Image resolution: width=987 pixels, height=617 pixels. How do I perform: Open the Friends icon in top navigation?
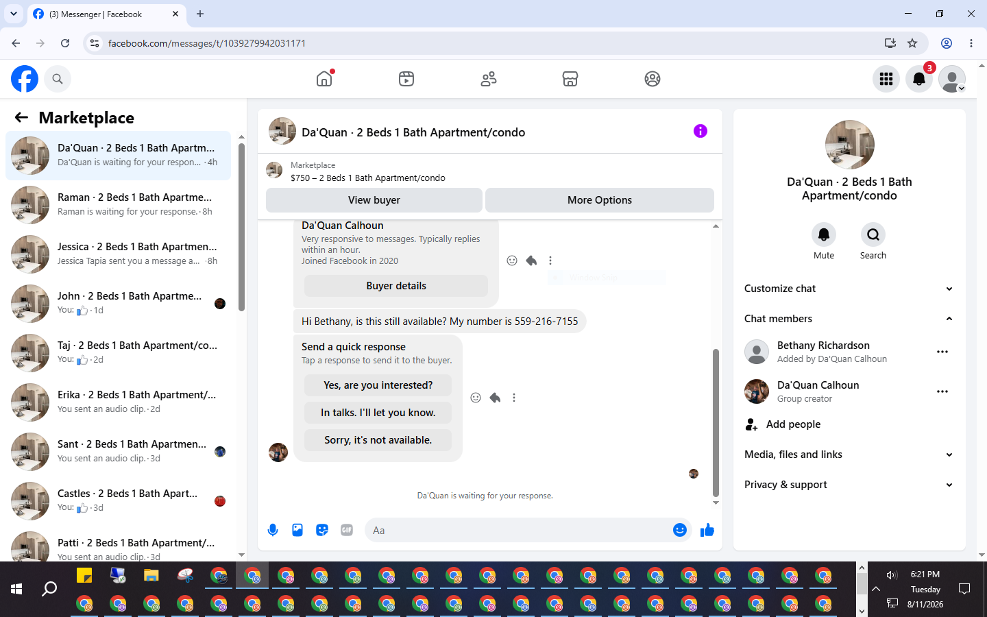pos(489,79)
